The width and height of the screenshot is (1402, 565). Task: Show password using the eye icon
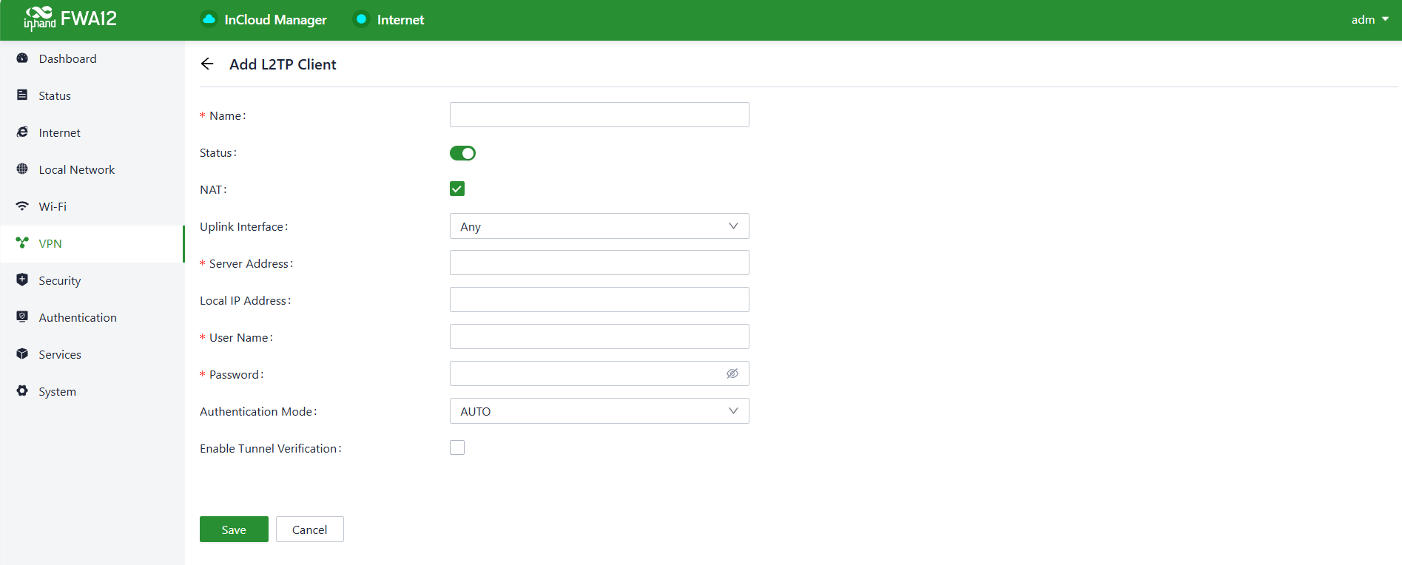coord(732,374)
